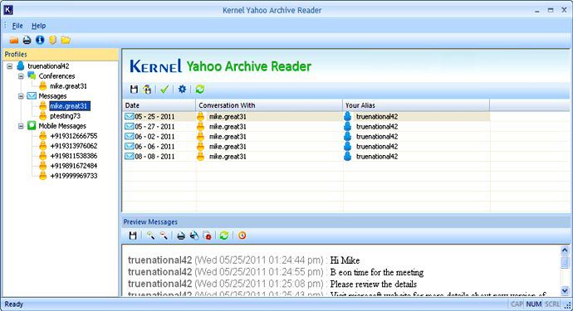
Task: Click refresh icon in conversation list toolbar
Action: [x=199, y=89]
